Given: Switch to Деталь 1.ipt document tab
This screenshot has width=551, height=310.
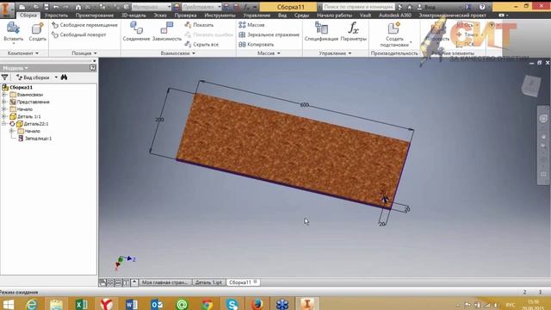Looking at the screenshot, I should tap(208, 282).
